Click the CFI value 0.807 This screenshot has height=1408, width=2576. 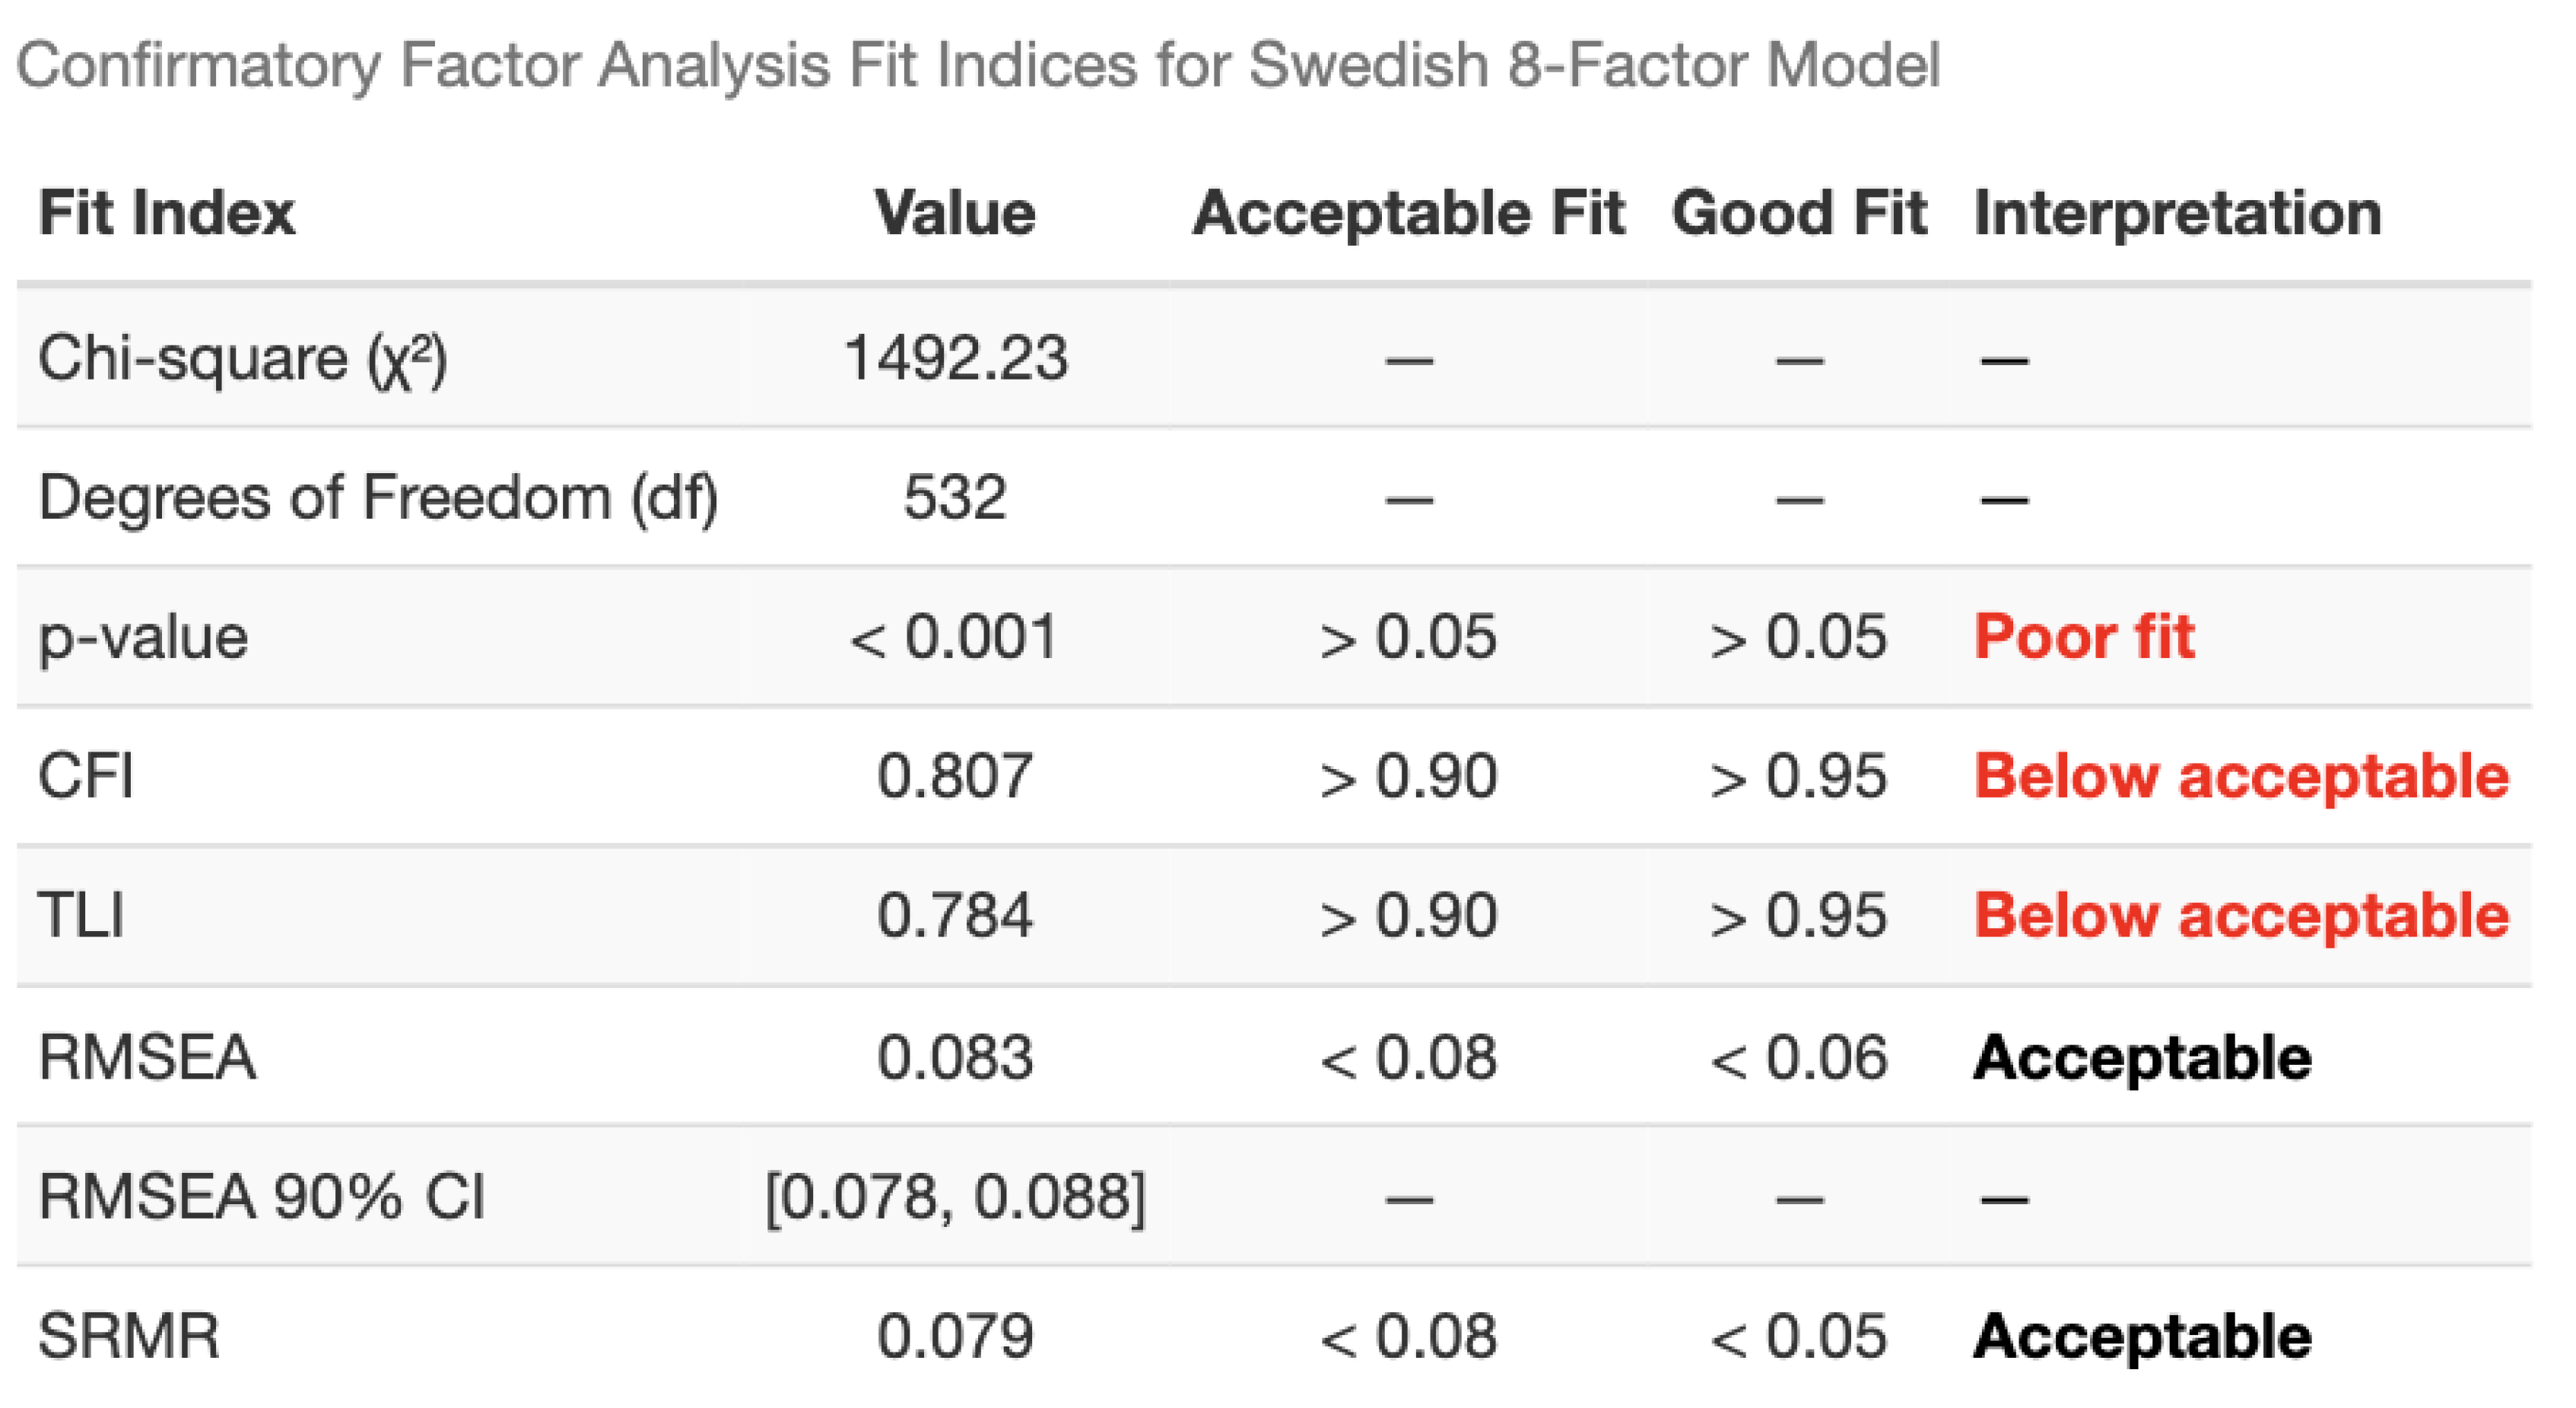(x=955, y=776)
